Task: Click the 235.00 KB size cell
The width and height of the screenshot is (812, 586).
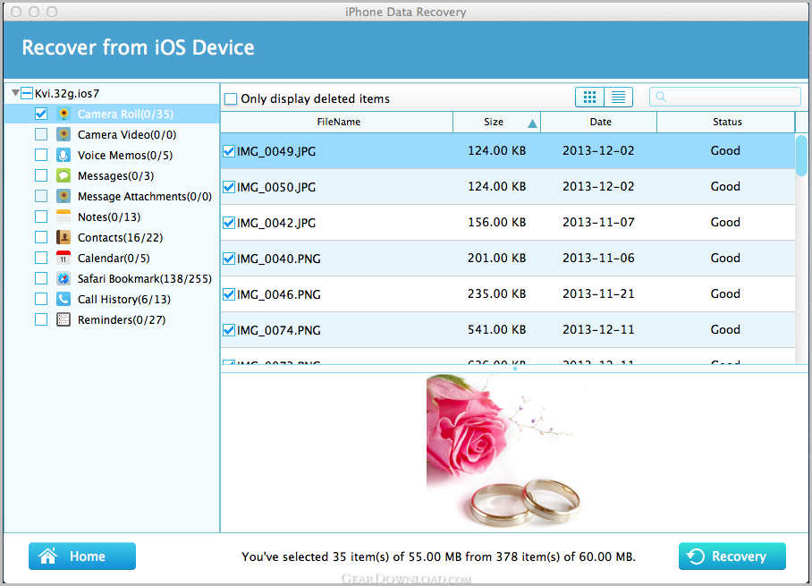Action: point(496,293)
